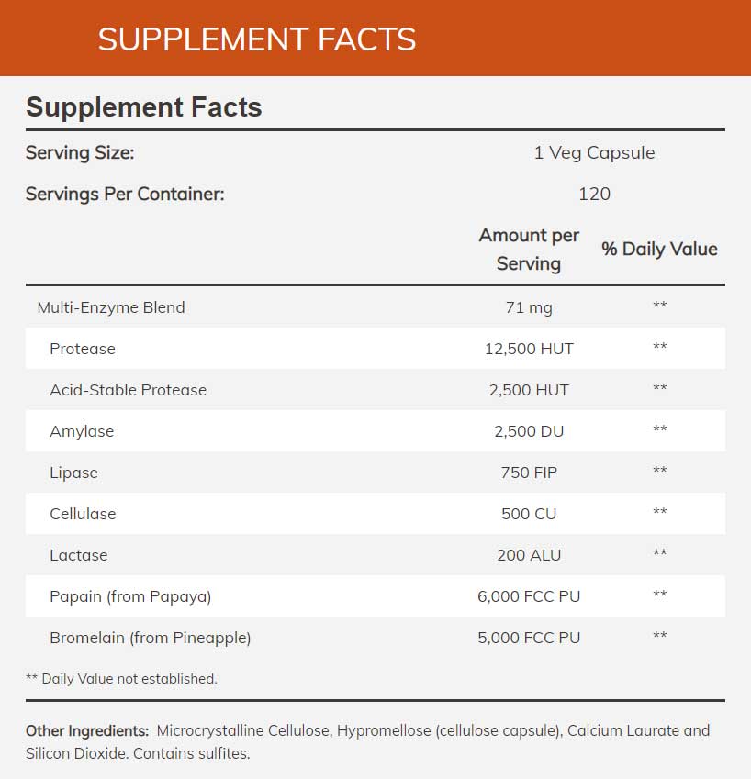The image size is (751, 779).
Task: Click the 1 Veg Capsule value
Action: click(x=594, y=153)
